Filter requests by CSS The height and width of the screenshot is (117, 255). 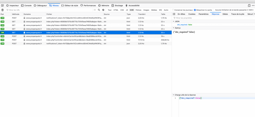point(122,10)
